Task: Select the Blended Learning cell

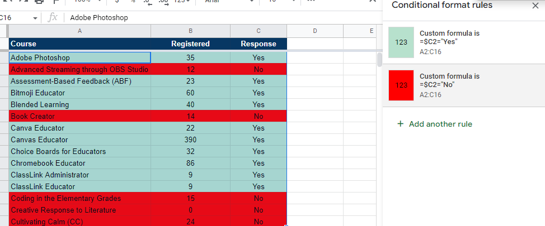Action: pos(79,105)
